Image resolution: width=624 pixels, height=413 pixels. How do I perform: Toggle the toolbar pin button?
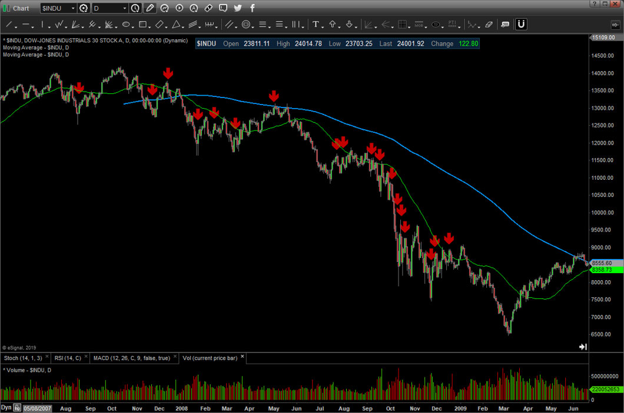pyautogui.click(x=615, y=25)
